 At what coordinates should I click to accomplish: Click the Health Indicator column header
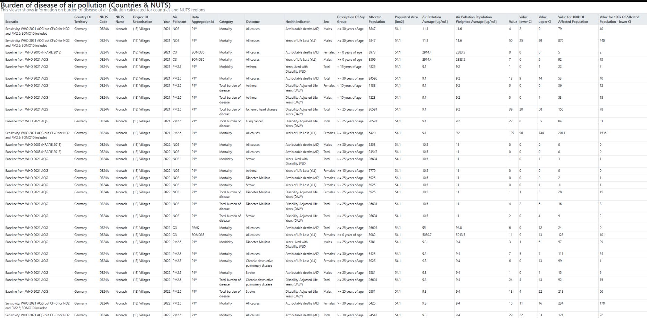[298, 21]
